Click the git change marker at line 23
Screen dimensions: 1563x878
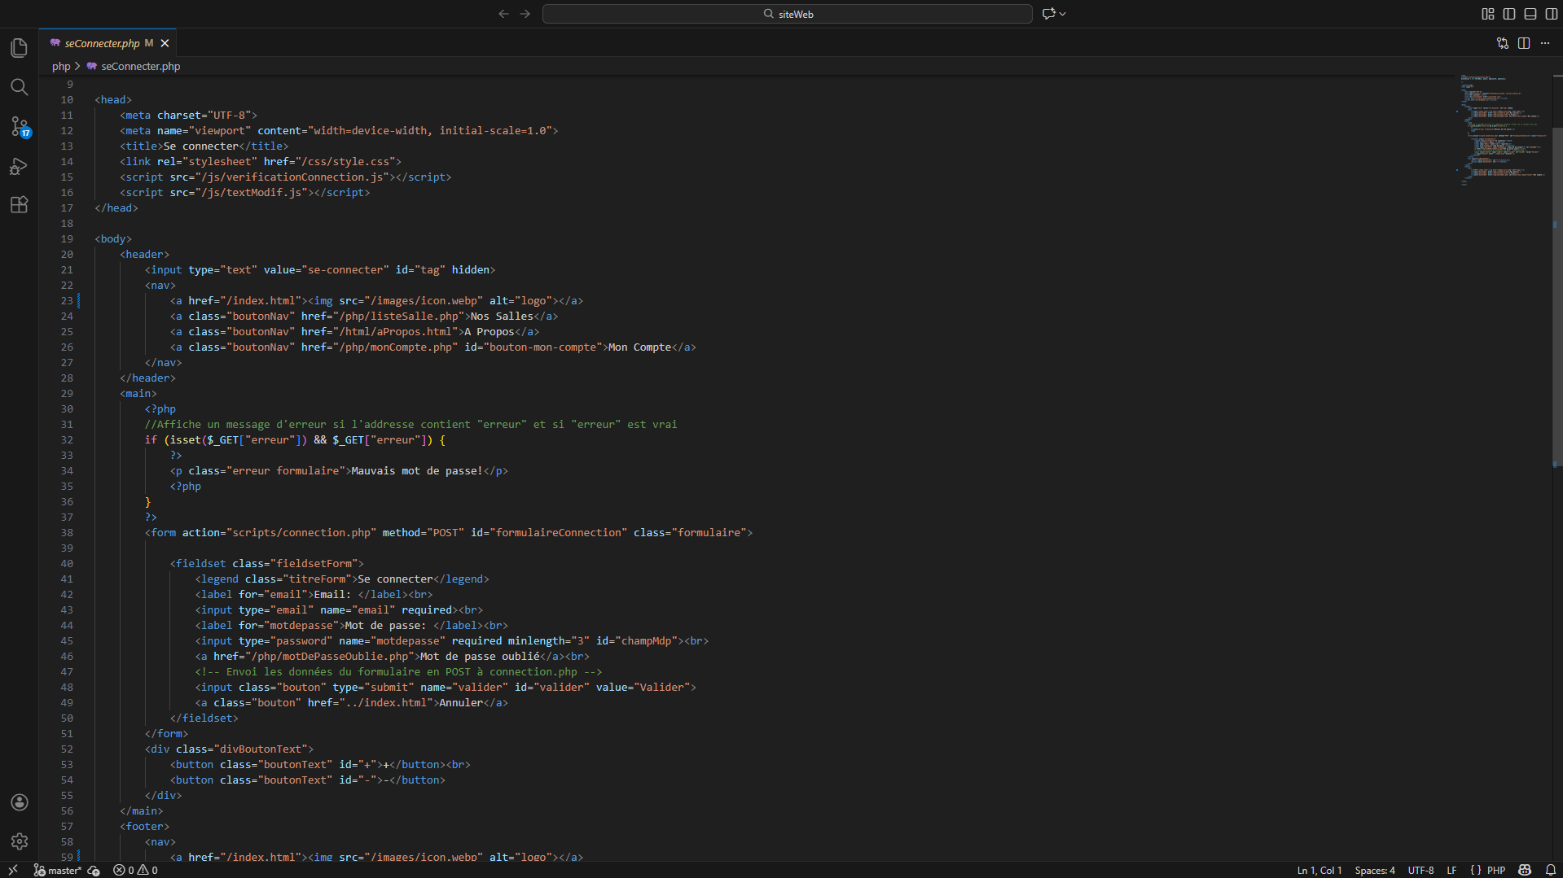pos(79,301)
